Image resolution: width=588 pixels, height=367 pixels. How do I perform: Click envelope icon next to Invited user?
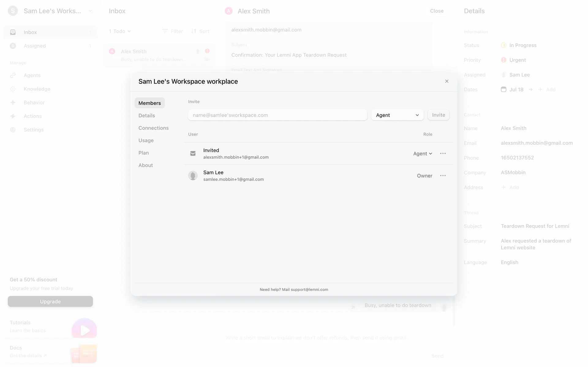[193, 154]
